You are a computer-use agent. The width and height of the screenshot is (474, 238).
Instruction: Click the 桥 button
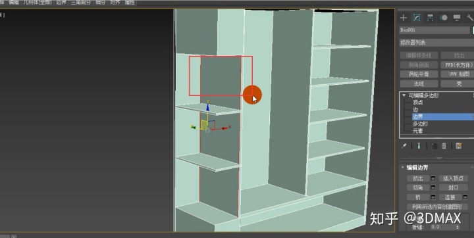pyautogui.click(x=418, y=197)
